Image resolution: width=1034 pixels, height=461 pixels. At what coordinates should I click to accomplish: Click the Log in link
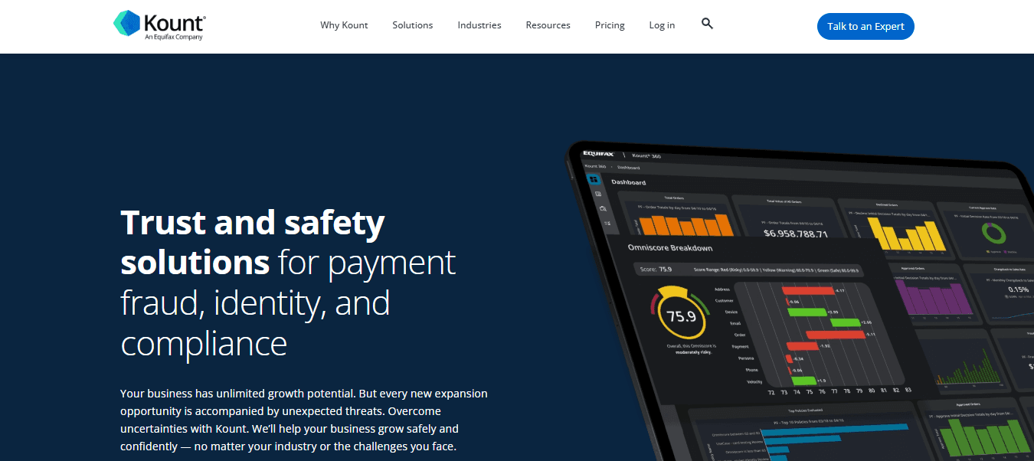click(x=662, y=25)
